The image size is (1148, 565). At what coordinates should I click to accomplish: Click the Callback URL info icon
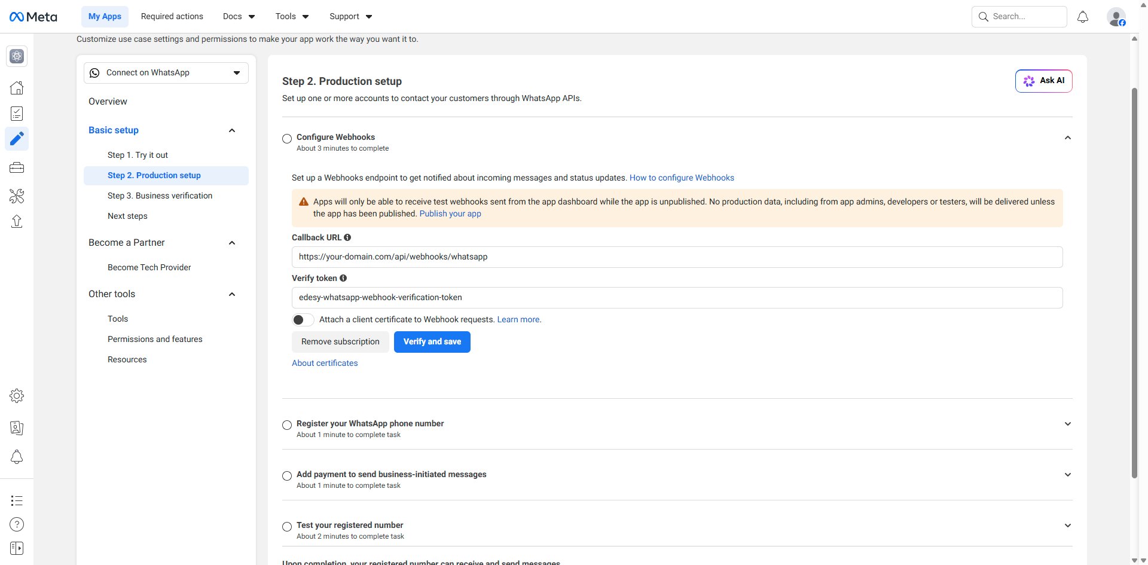point(347,237)
